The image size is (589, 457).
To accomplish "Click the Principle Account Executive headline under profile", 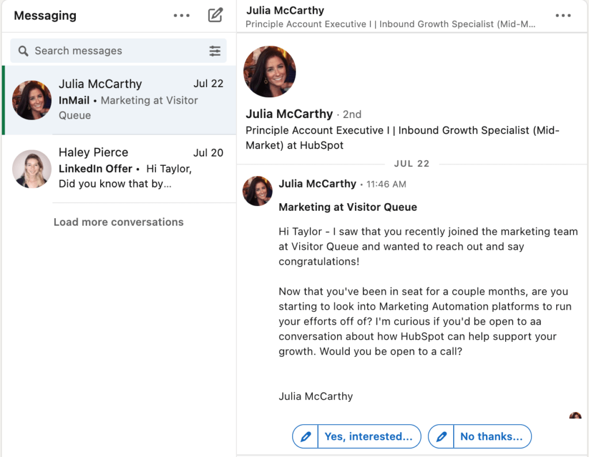I will [x=403, y=138].
